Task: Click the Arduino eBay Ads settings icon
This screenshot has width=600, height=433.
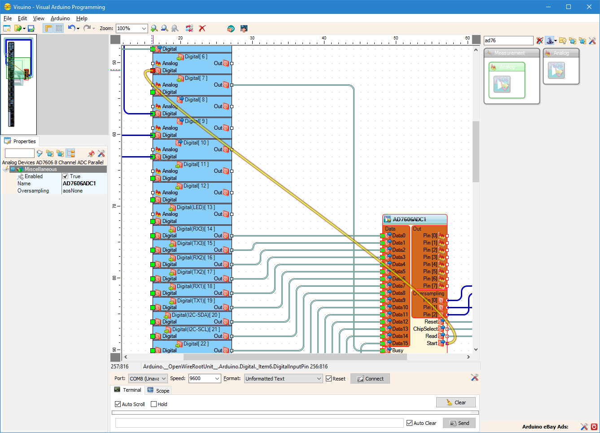Action: (584, 427)
